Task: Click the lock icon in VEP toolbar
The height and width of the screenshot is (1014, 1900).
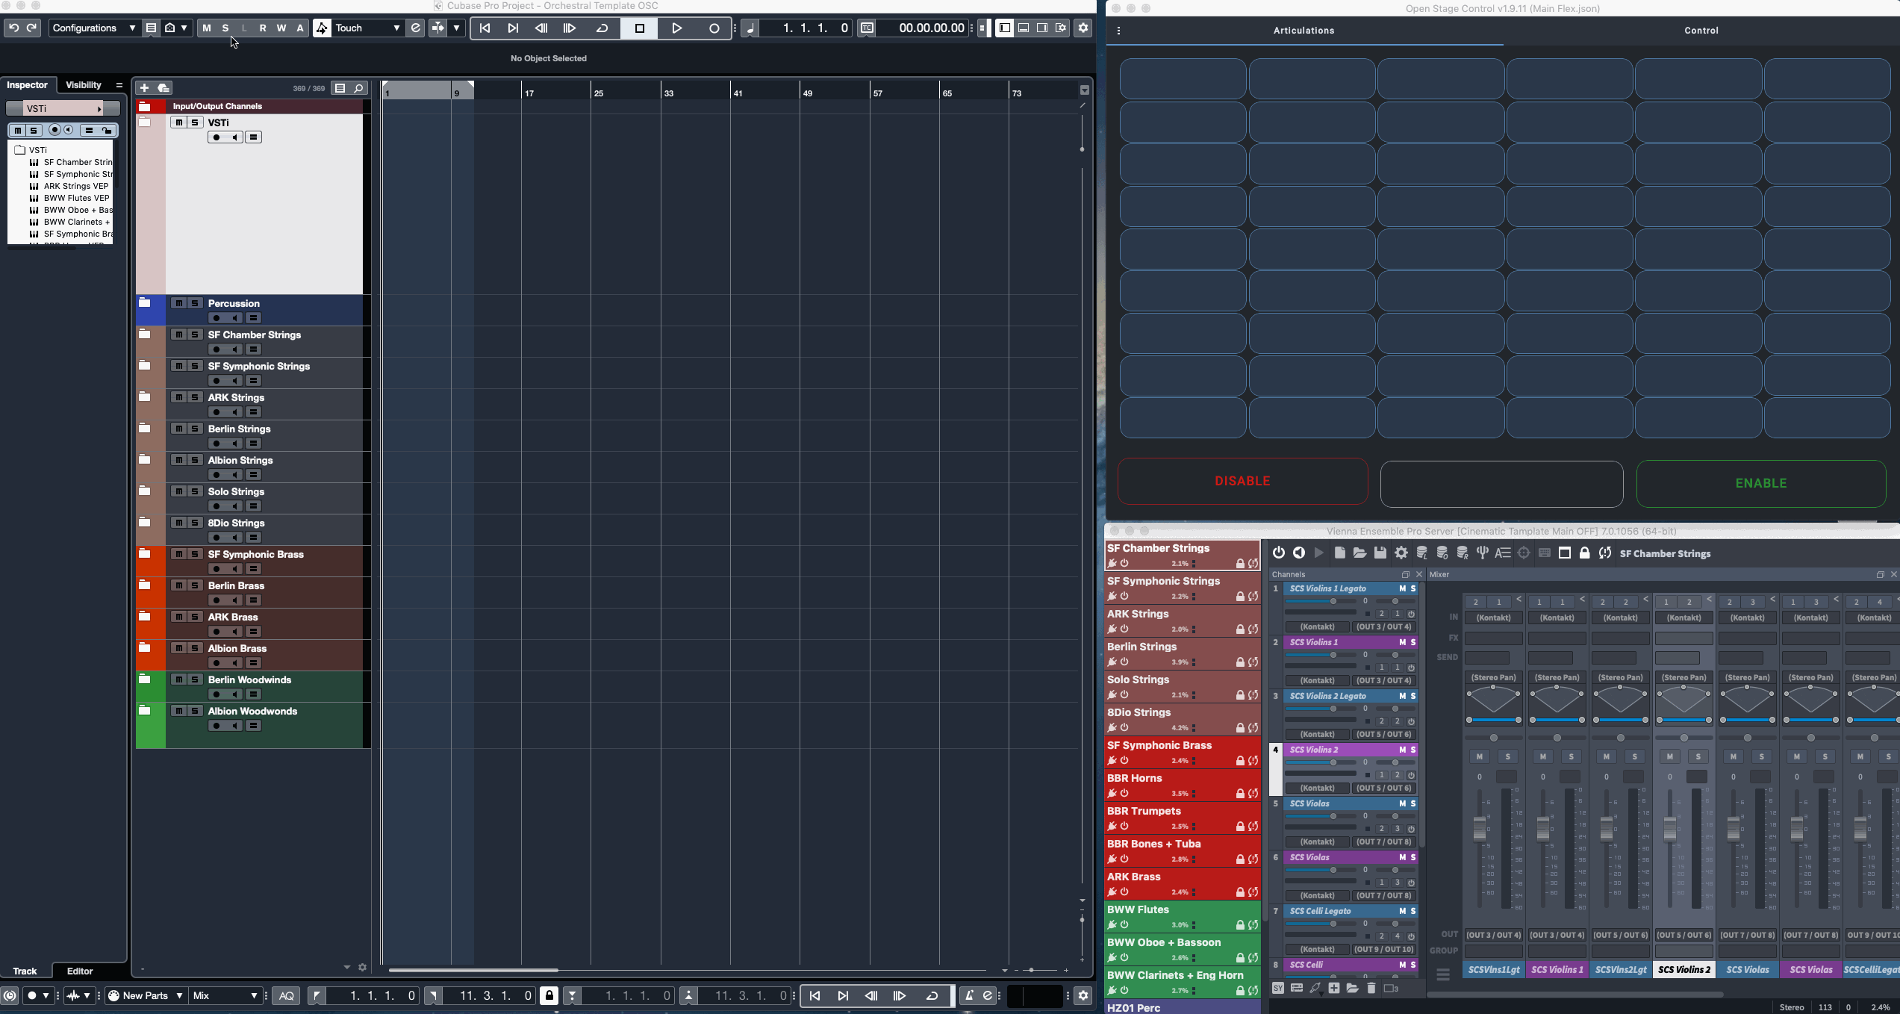Action: click(1584, 553)
